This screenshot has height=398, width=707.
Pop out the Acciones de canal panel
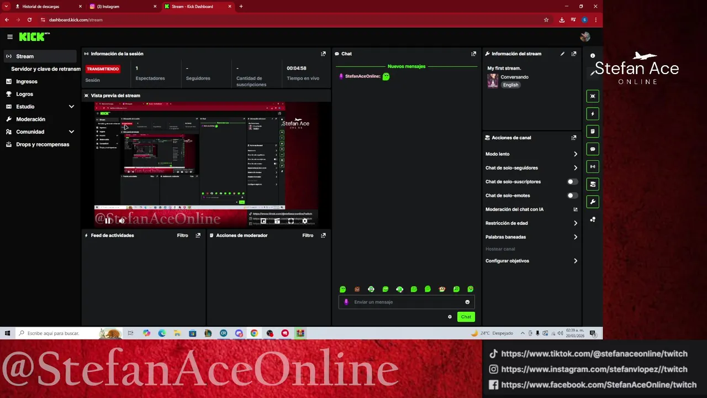[x=574, y=138]
